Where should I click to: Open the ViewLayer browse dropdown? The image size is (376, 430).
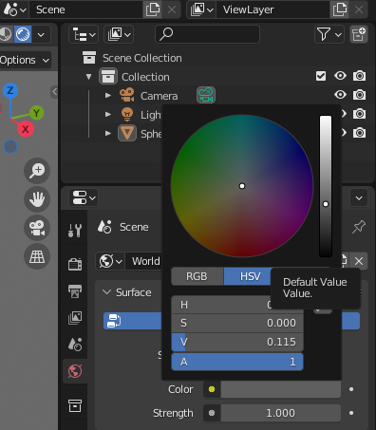pos(201,9)
